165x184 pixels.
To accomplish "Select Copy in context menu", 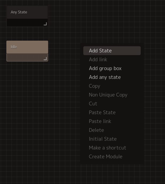I will [112, 86].
